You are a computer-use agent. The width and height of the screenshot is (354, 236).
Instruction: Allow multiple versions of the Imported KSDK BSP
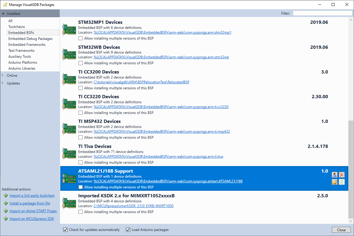81,212
